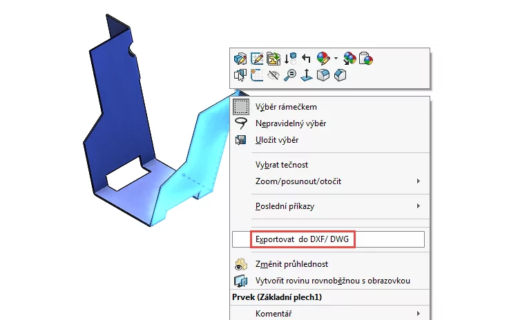The image size is (518, 320).
Task: Click the box selection icon beside Výběr rámečkem
Action: (241, 107)
